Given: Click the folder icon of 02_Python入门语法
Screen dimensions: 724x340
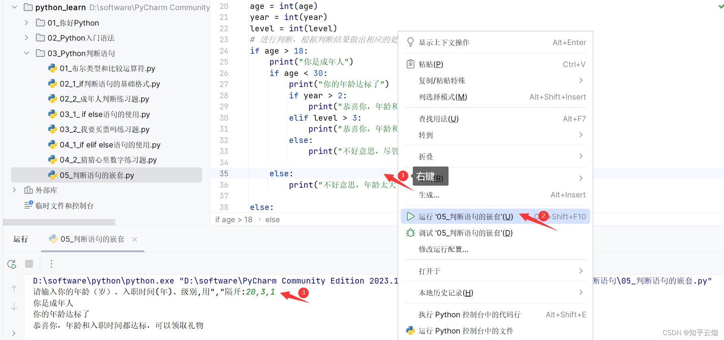Looking at the screenshot, I should pos(40,38).
